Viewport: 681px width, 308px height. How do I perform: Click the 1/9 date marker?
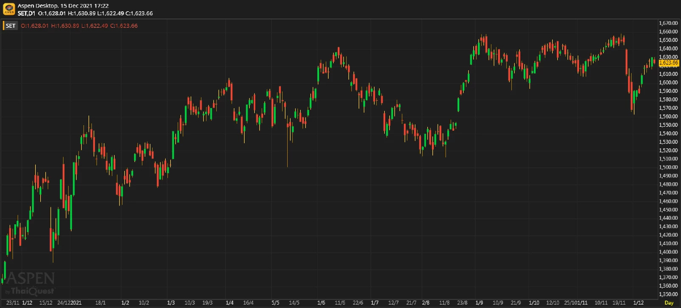[x=479, y=303]
